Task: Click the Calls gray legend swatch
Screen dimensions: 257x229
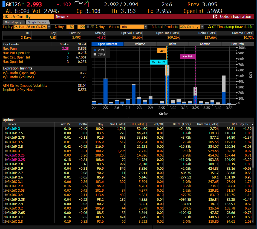Action: coord(95,54)
